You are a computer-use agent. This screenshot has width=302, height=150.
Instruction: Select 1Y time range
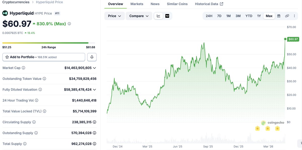pos(259,16)
